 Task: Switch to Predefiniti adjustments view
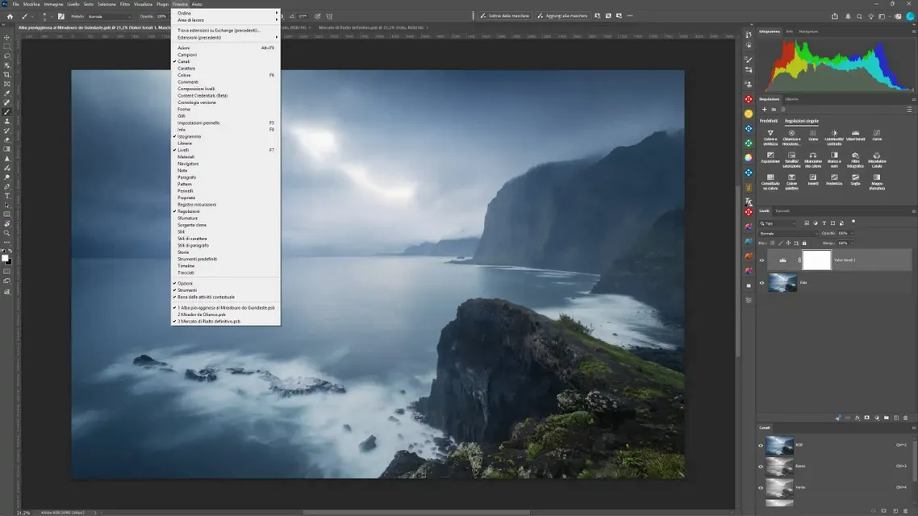click(768, 120)
